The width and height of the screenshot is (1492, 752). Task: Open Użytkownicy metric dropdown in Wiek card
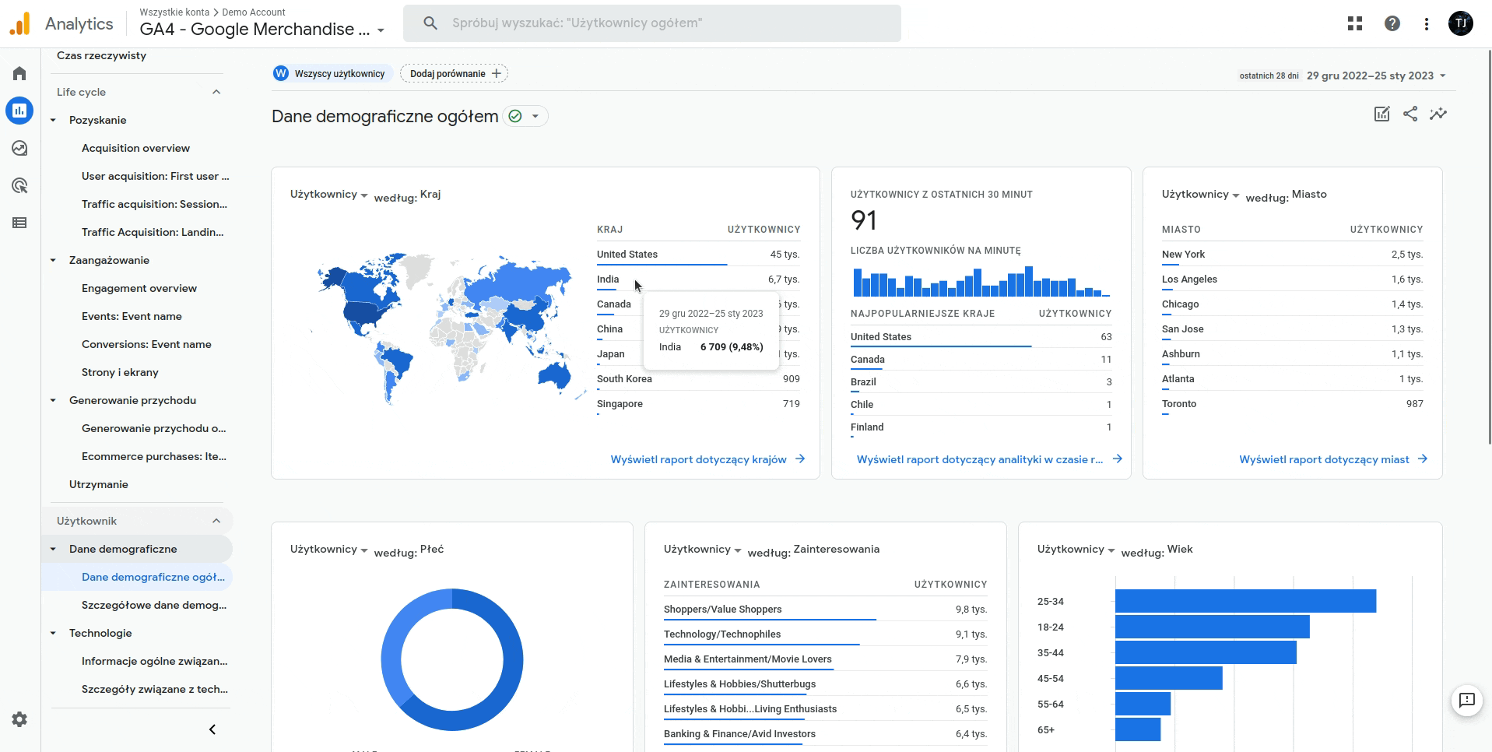(1076, 550)
